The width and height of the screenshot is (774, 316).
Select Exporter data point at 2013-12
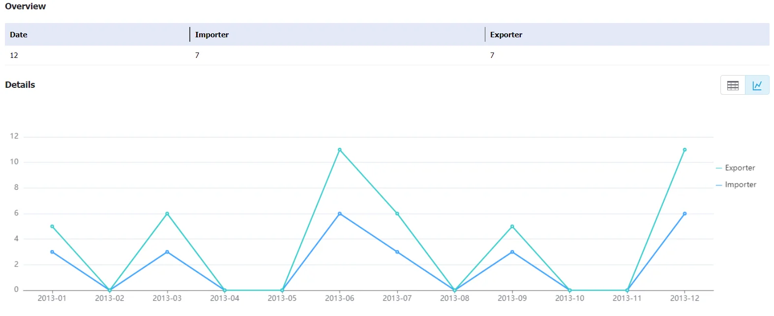point(685,150)
